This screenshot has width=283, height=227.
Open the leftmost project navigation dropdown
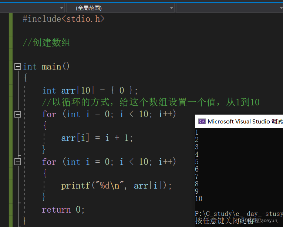coord(32,8)
